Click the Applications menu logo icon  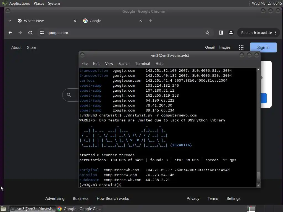click(4, 3)
